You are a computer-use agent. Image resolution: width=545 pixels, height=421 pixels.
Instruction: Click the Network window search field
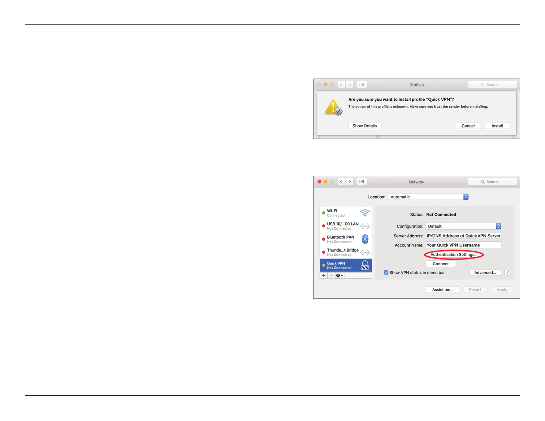coord(492,182)
